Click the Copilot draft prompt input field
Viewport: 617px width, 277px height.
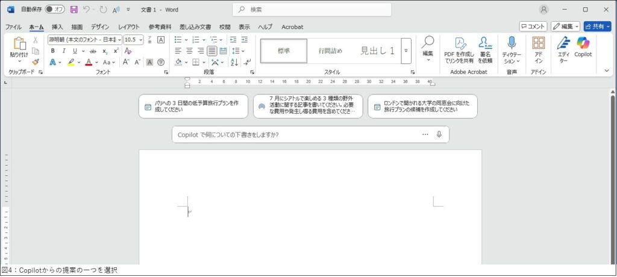tap(295, 134)
